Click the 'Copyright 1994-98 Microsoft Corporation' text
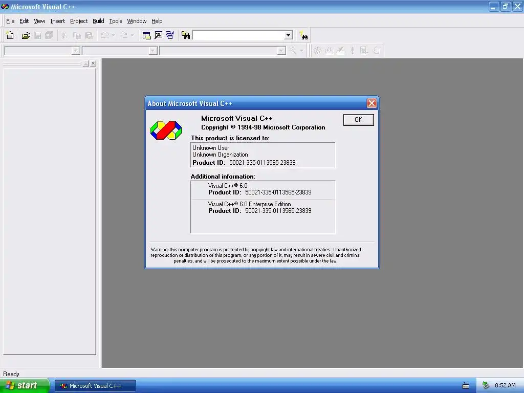The width and height of the screenshot is (524, 393). tap(263, 127)
